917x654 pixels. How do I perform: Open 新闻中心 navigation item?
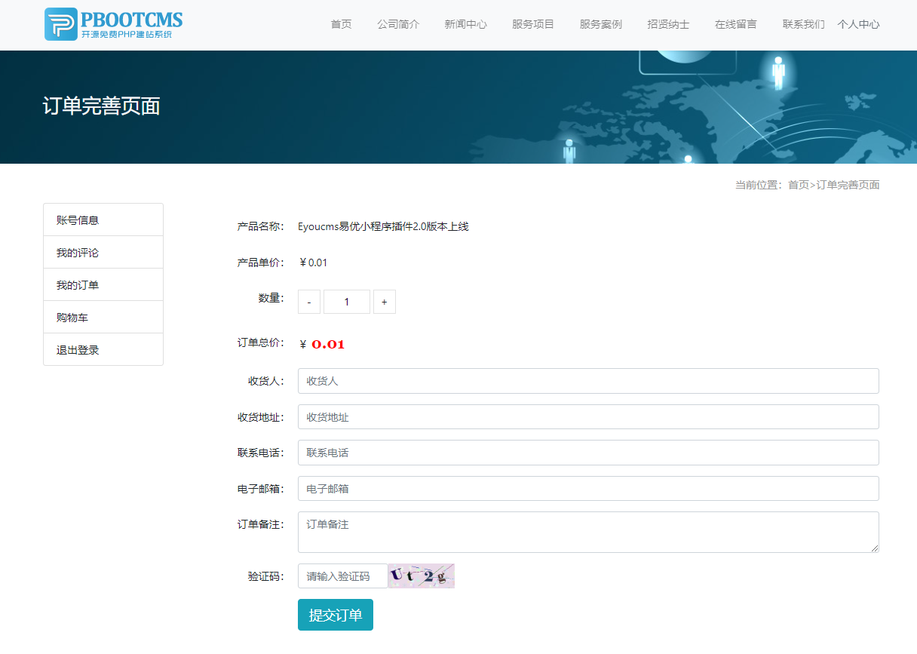[465, 24]
